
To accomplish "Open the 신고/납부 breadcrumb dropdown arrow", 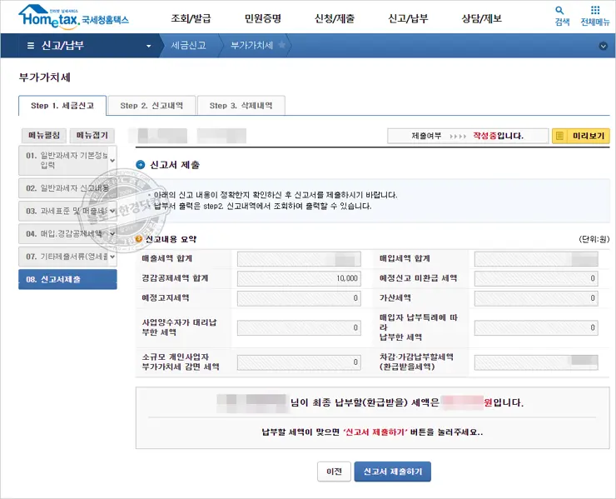I will pos(148,46).
